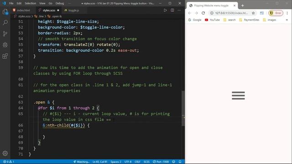Open the PaymentSites bookmarks folder
Screen dimensions: 292x164
click(249, 20)
